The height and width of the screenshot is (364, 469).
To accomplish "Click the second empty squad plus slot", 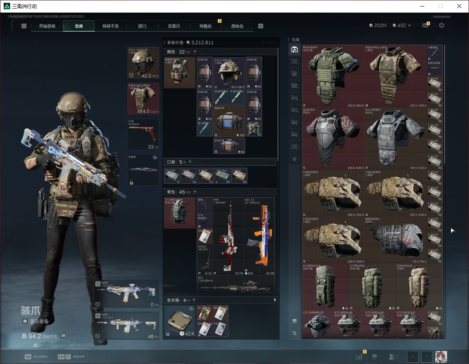I will point(427,356).
